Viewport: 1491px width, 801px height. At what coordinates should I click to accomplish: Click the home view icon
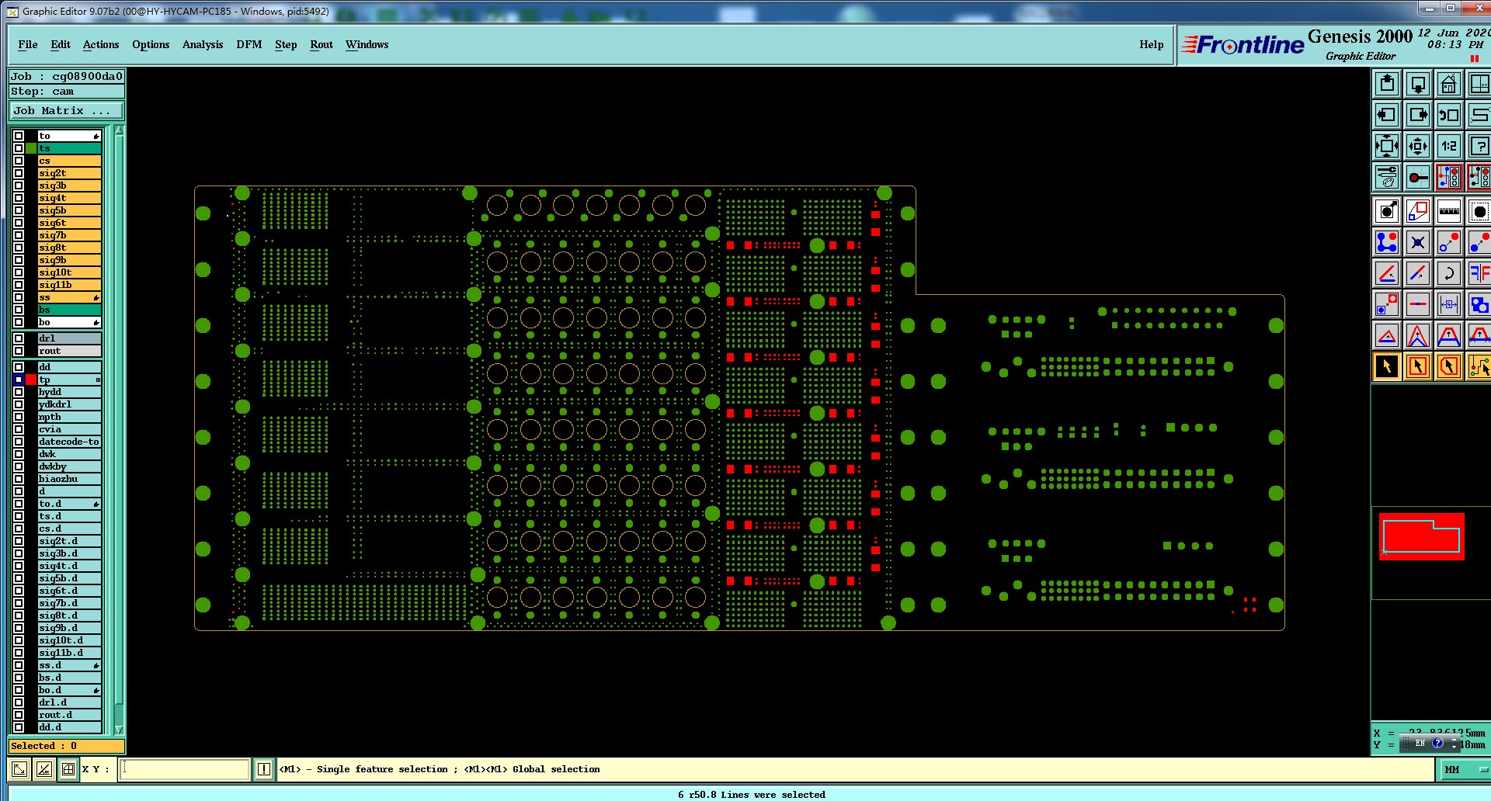click(1449, 84)
